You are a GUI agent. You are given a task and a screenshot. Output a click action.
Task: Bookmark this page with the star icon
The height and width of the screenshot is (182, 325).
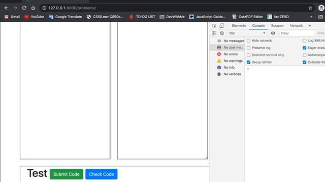pyautogui.click(x=310, y=8)
